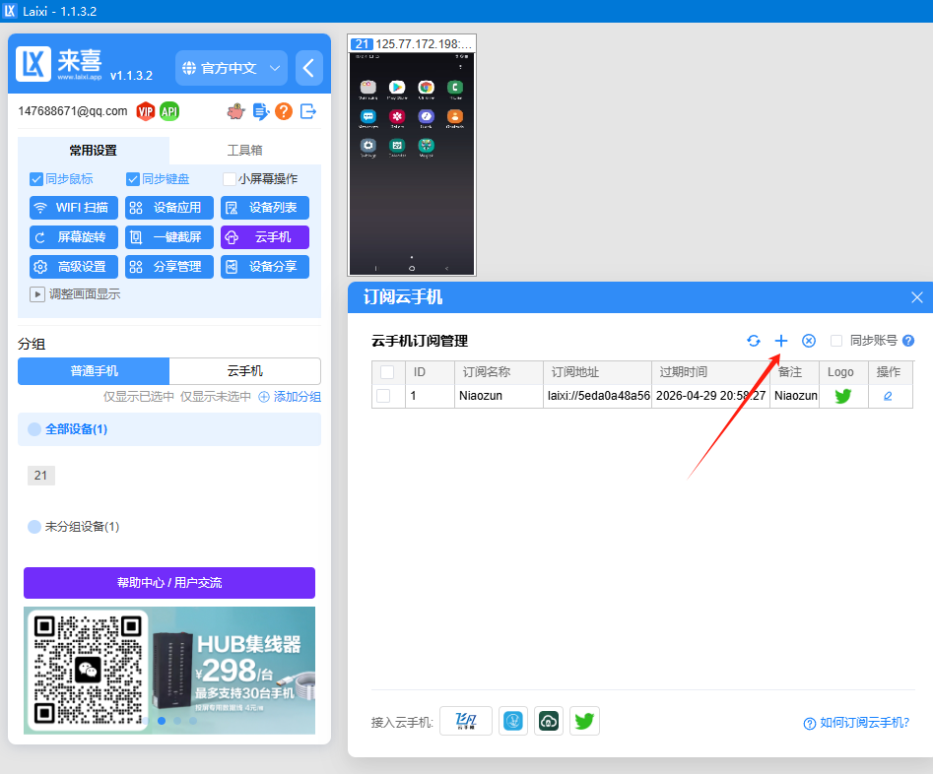Select the 云手机 group tab
The height and width of the screenshot is (774, 933).
click(245, 371)
